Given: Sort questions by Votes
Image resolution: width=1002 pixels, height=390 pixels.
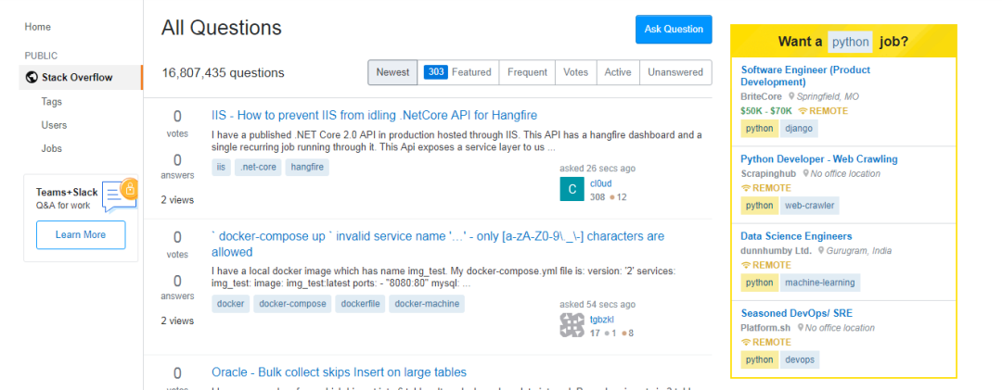Looking at the screenshot, I should pos(576,72).
